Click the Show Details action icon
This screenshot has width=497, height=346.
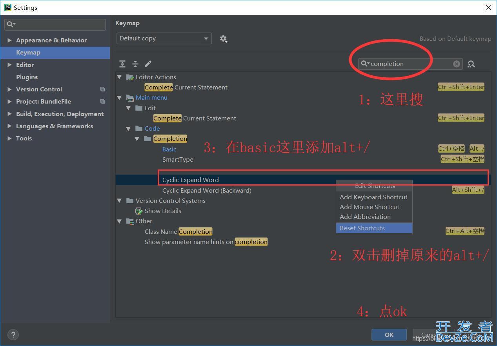pyautogui.click(x=139, y=211)
